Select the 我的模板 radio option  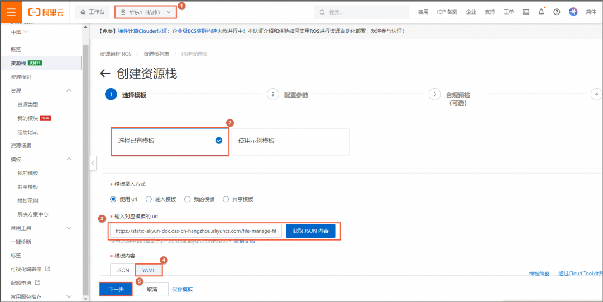click(187, 199)
